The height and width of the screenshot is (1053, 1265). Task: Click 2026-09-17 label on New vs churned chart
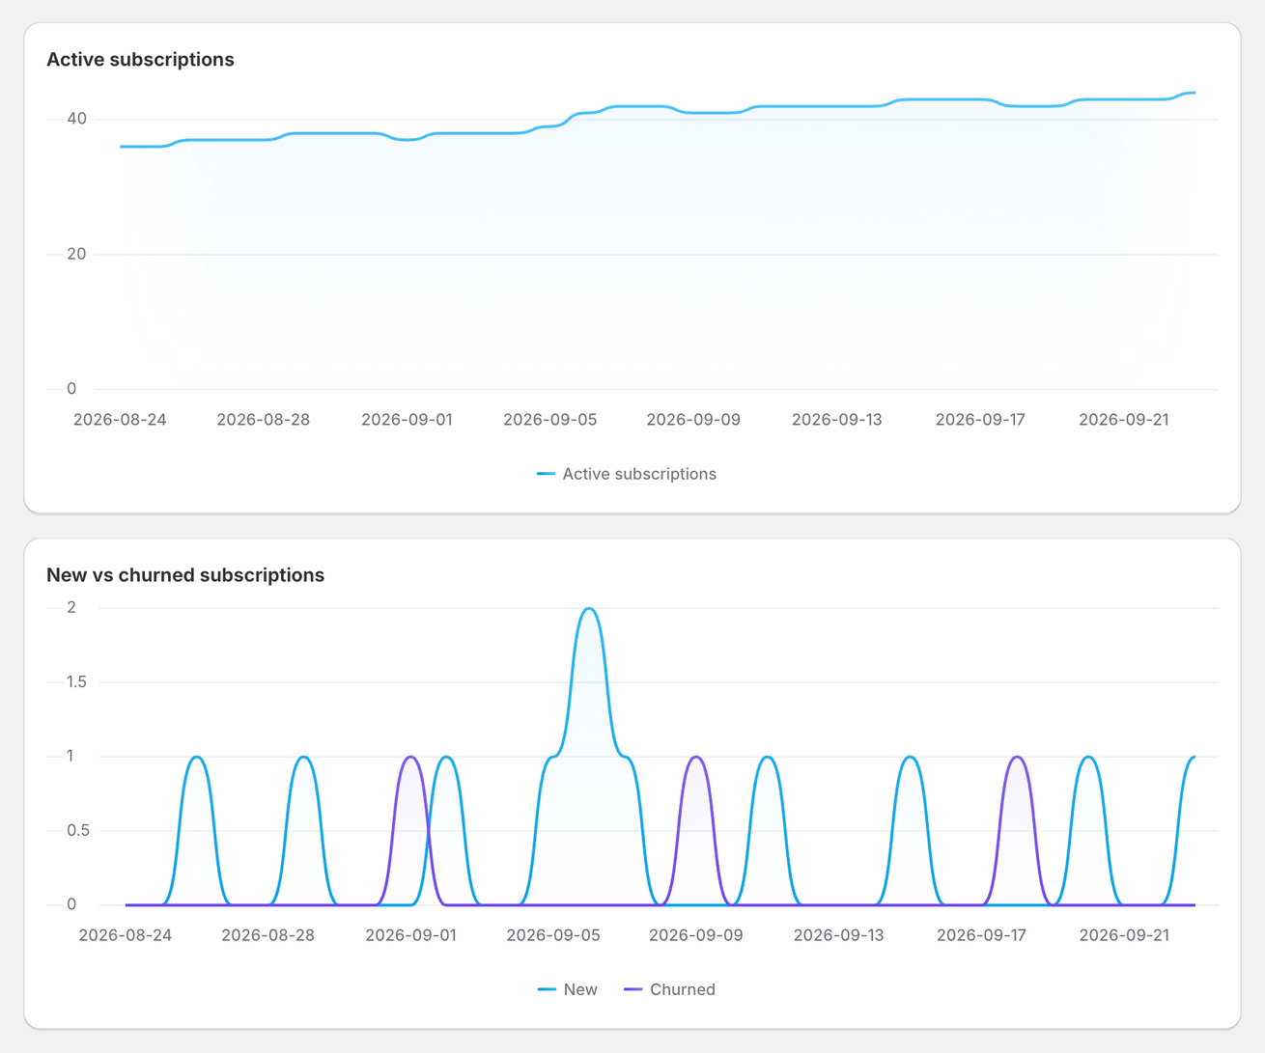pyautogui.click(x=982, y=935)
